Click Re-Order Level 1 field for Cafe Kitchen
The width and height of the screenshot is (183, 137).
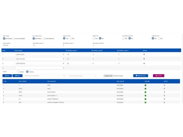[x=78, y=54]
